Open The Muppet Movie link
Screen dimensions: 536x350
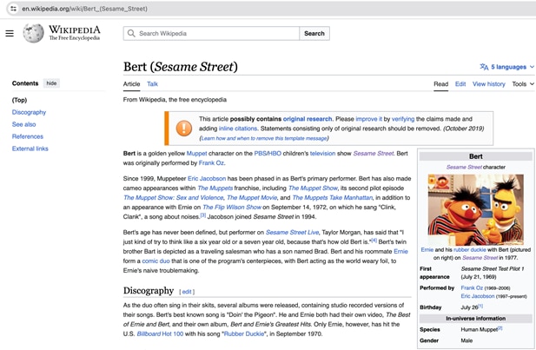click(x=252, y=197)
